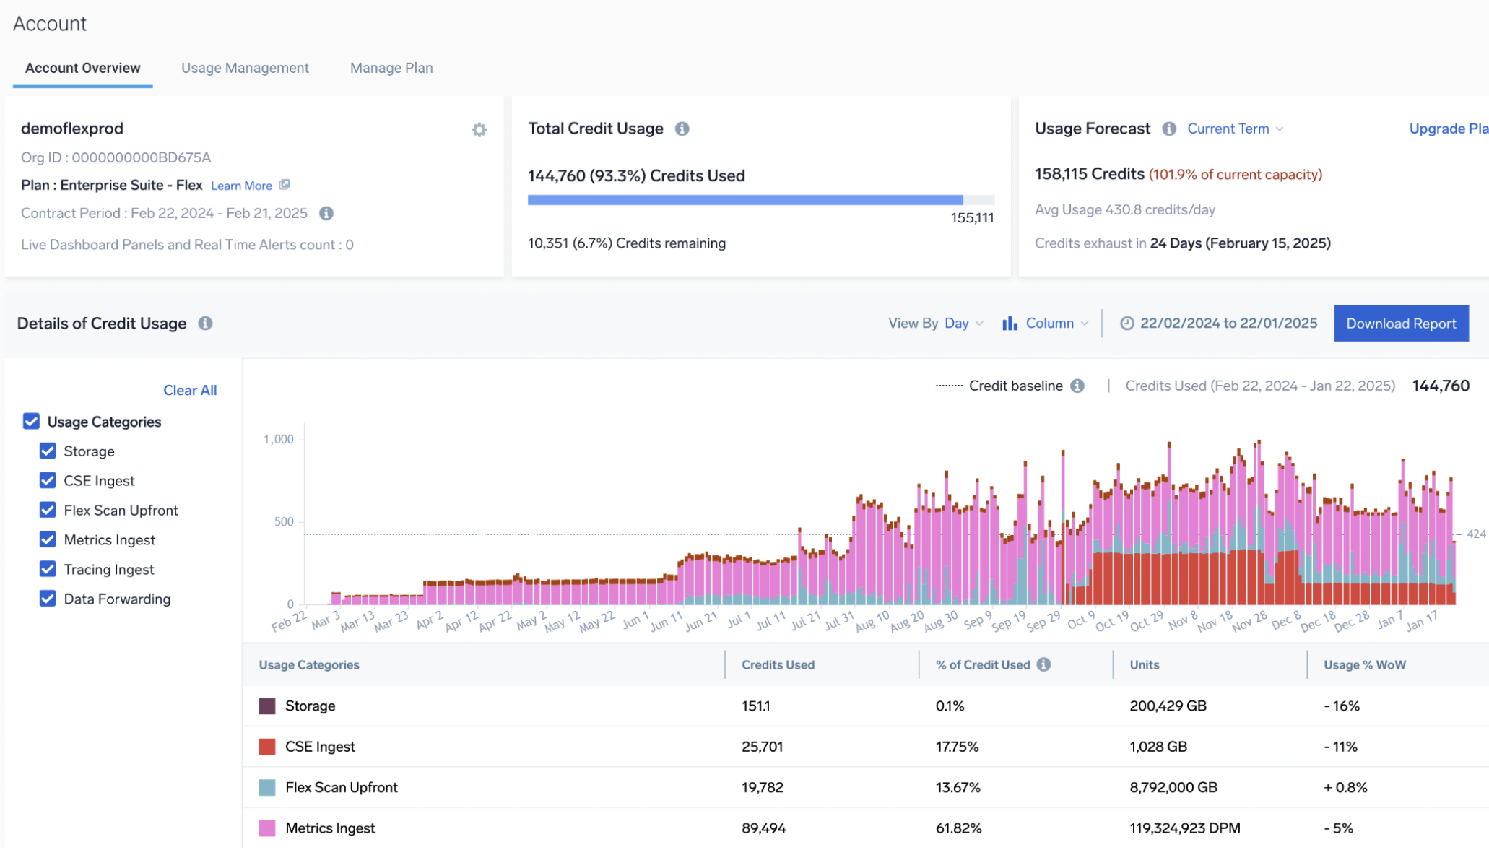This screenshot has height=868, width=1489.
Task: Uncheck the Storage usage category
Action: [x=48, y=451]
